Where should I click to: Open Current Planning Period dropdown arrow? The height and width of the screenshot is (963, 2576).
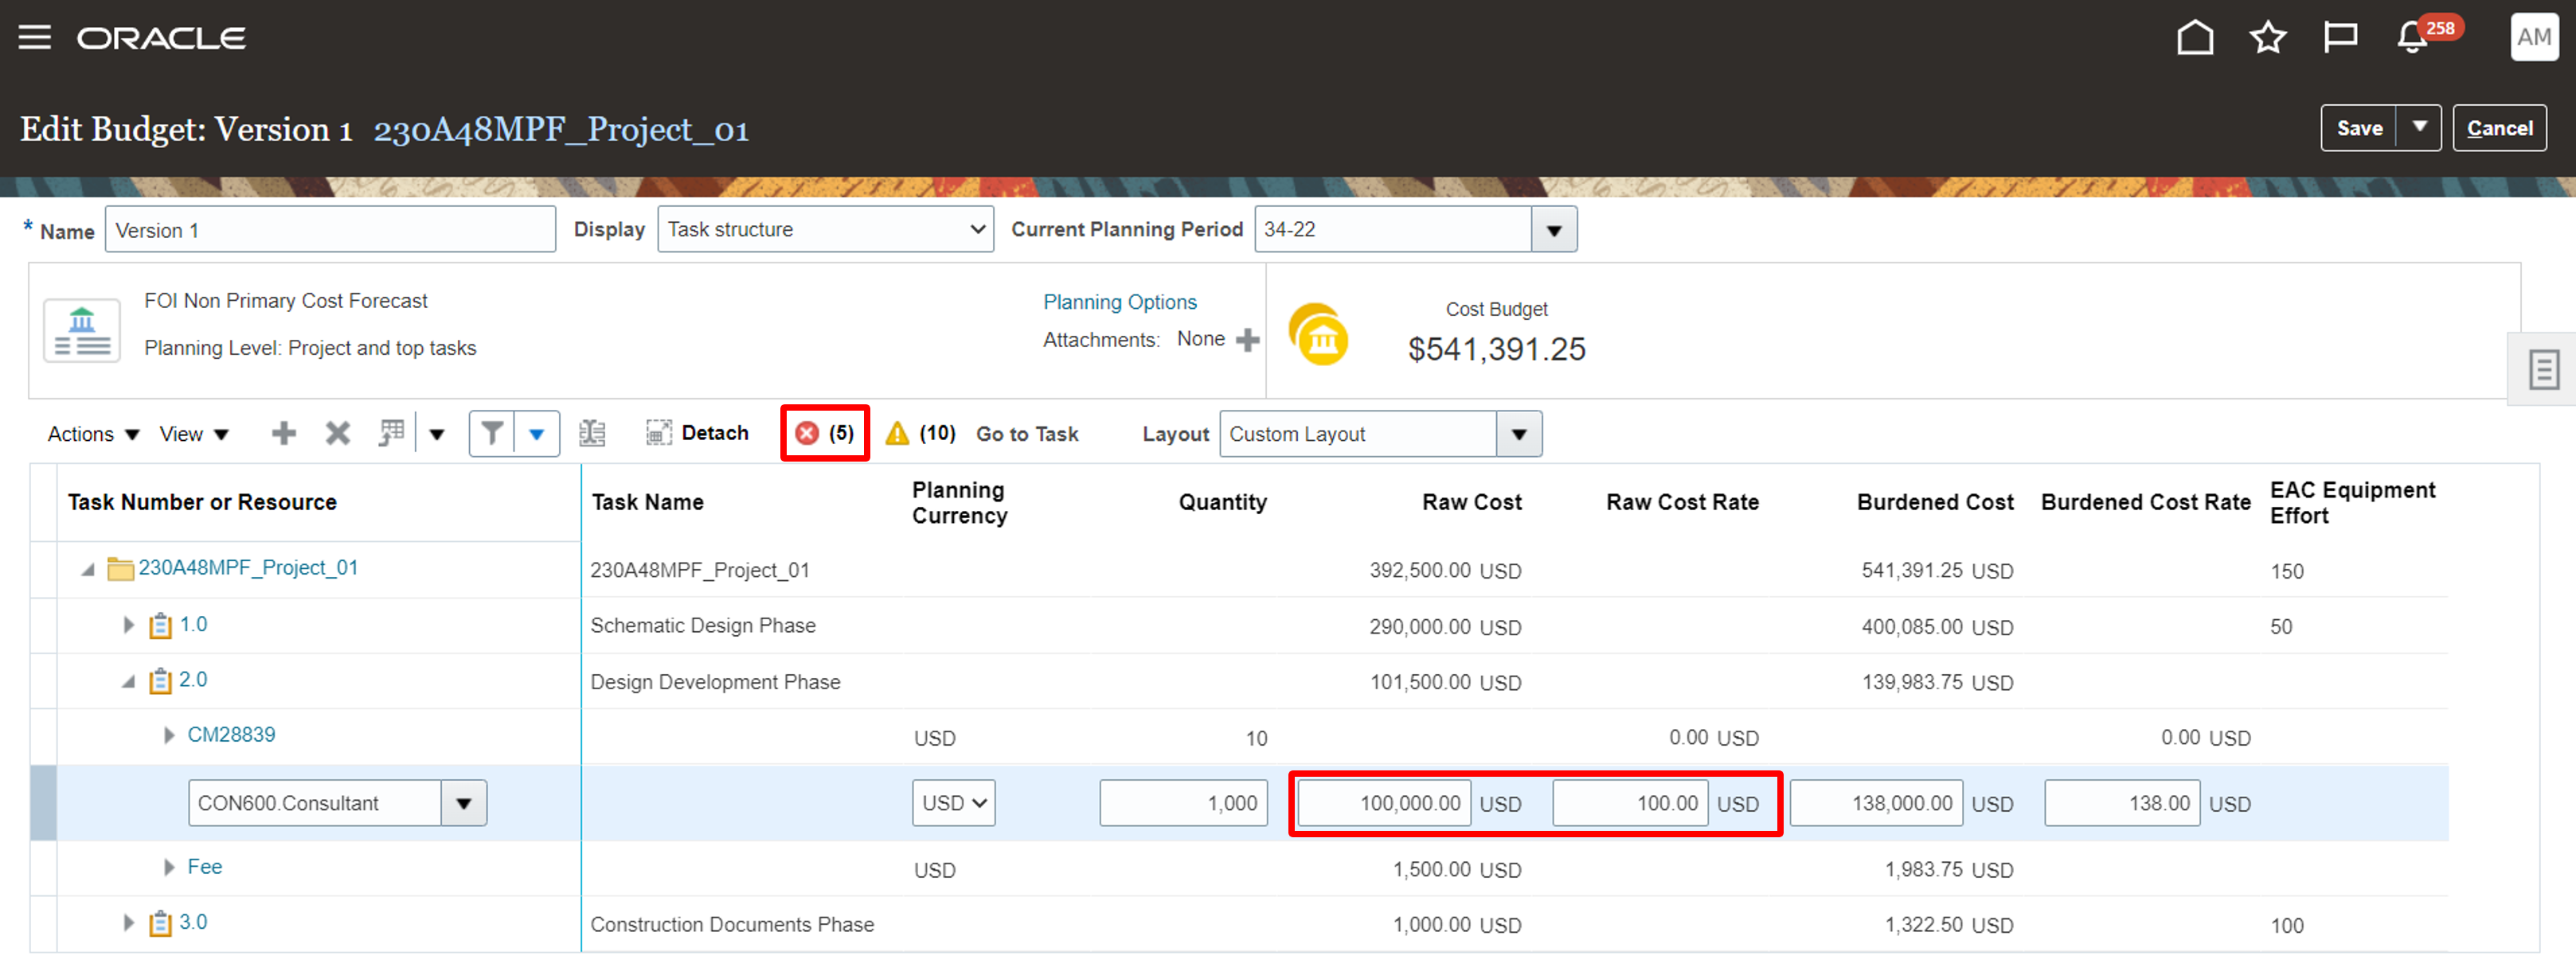(1553, 230)
